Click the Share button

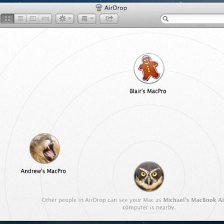coord(109,18)
